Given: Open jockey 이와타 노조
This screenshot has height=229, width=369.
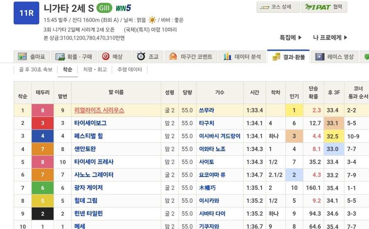Looking at the screenshot, I should tap(212, 149).
